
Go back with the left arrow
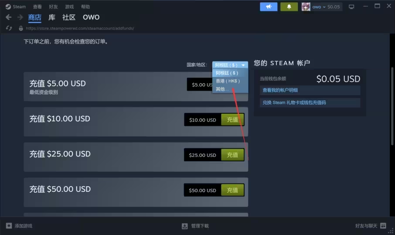coord(8,17)
